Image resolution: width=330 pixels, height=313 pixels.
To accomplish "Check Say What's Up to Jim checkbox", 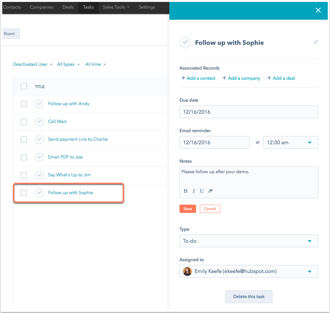I will click(x=24, y=175).
